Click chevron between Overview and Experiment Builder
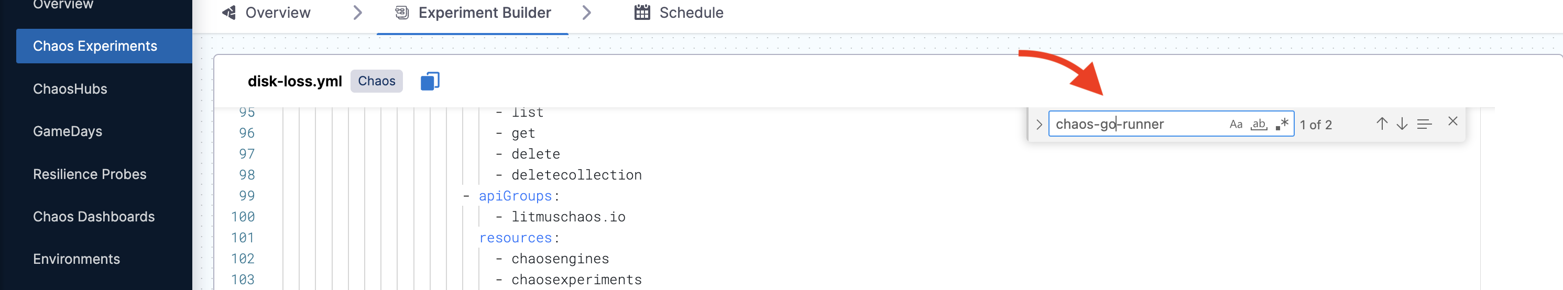This screenshot has width=1563, height=290. pos(357,13)
